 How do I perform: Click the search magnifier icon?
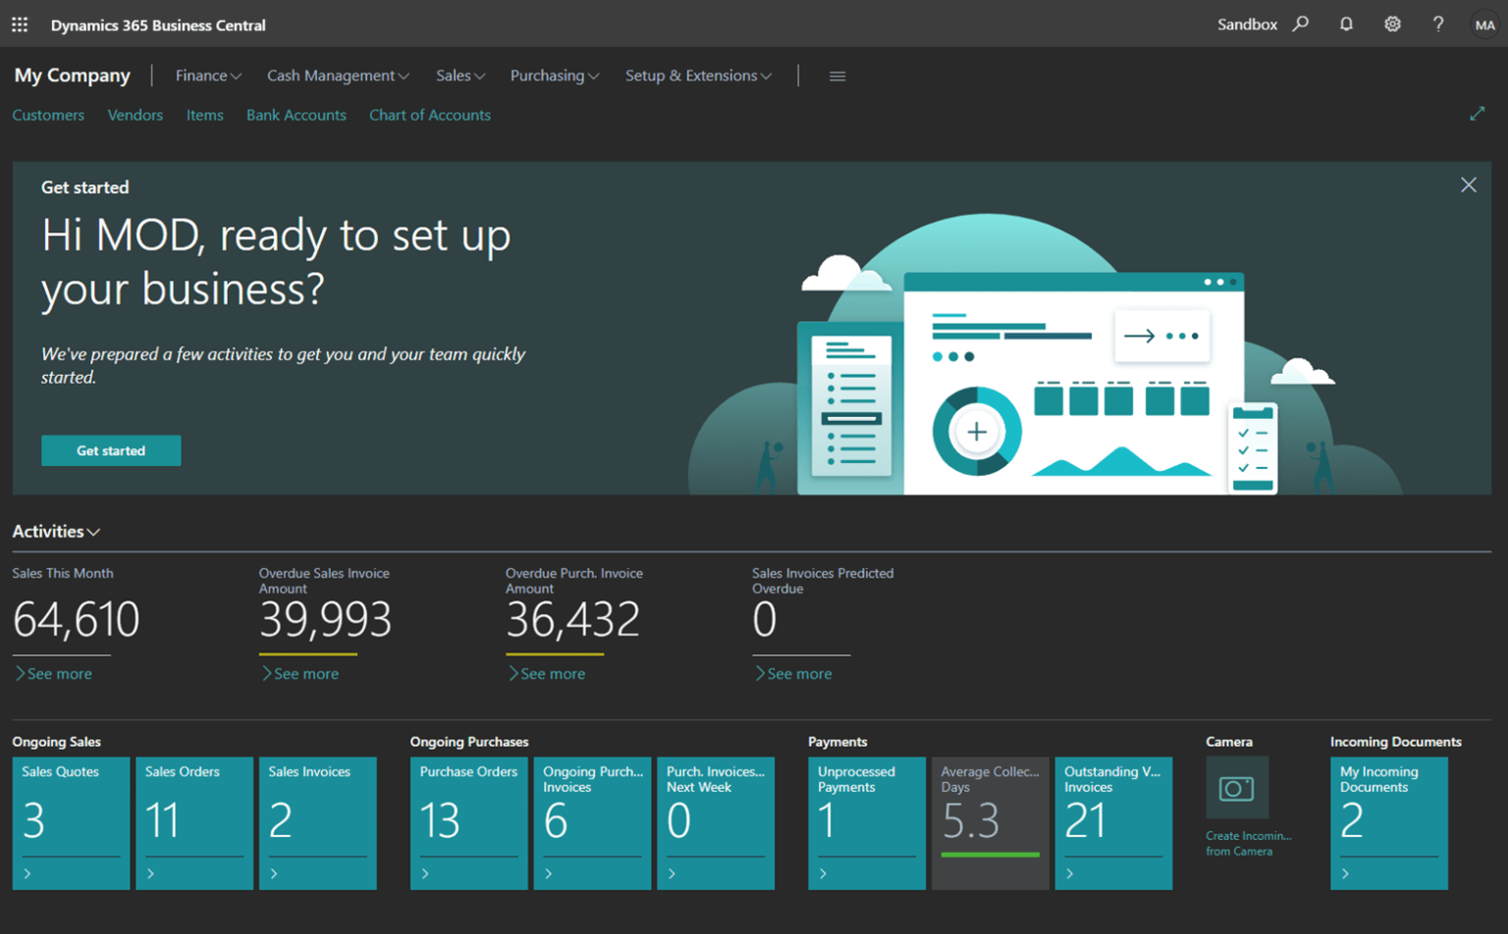coord(1301,24)
